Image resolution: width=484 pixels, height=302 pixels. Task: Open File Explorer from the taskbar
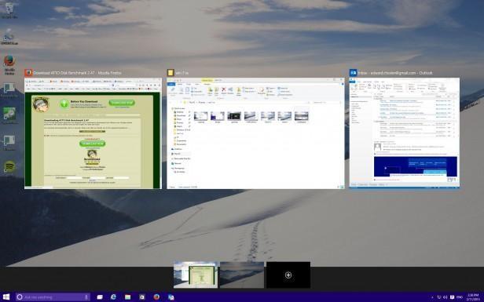[x=128, y=297]
